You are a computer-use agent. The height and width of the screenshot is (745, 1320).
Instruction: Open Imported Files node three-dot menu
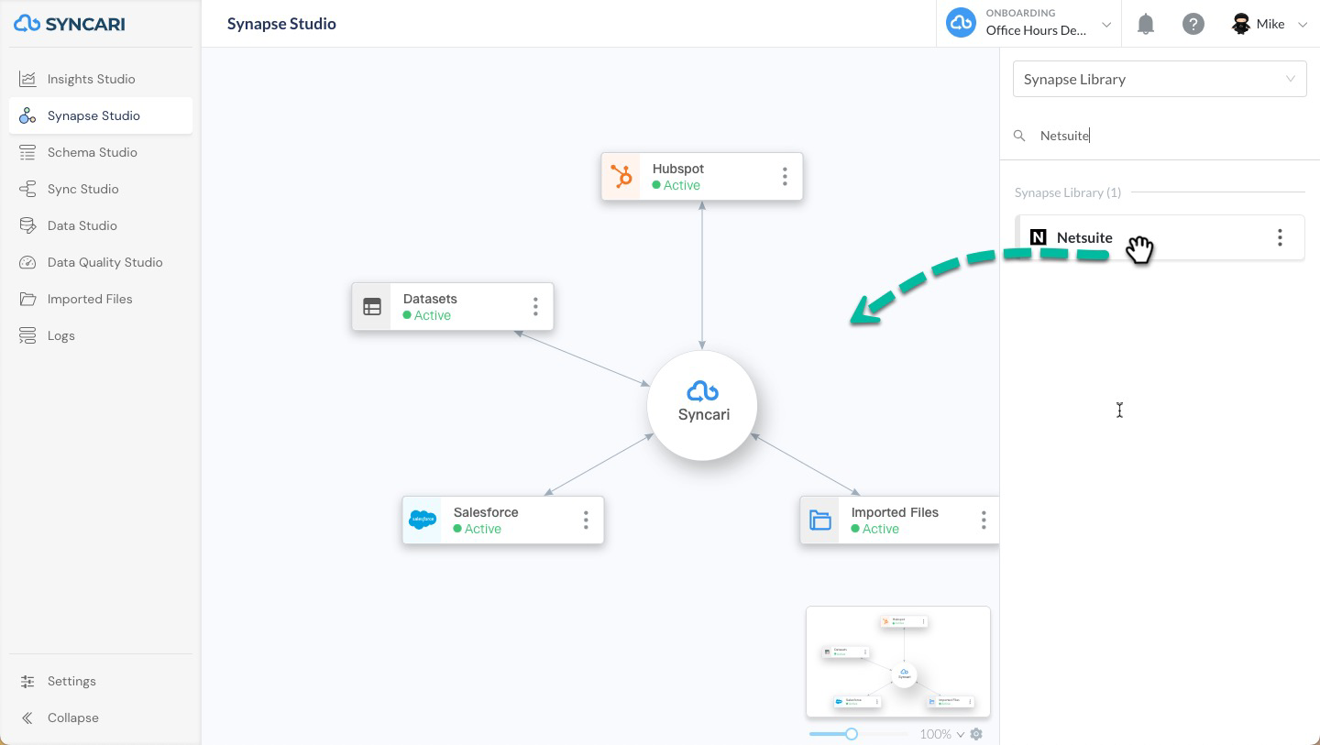click(x=984, y=520)
